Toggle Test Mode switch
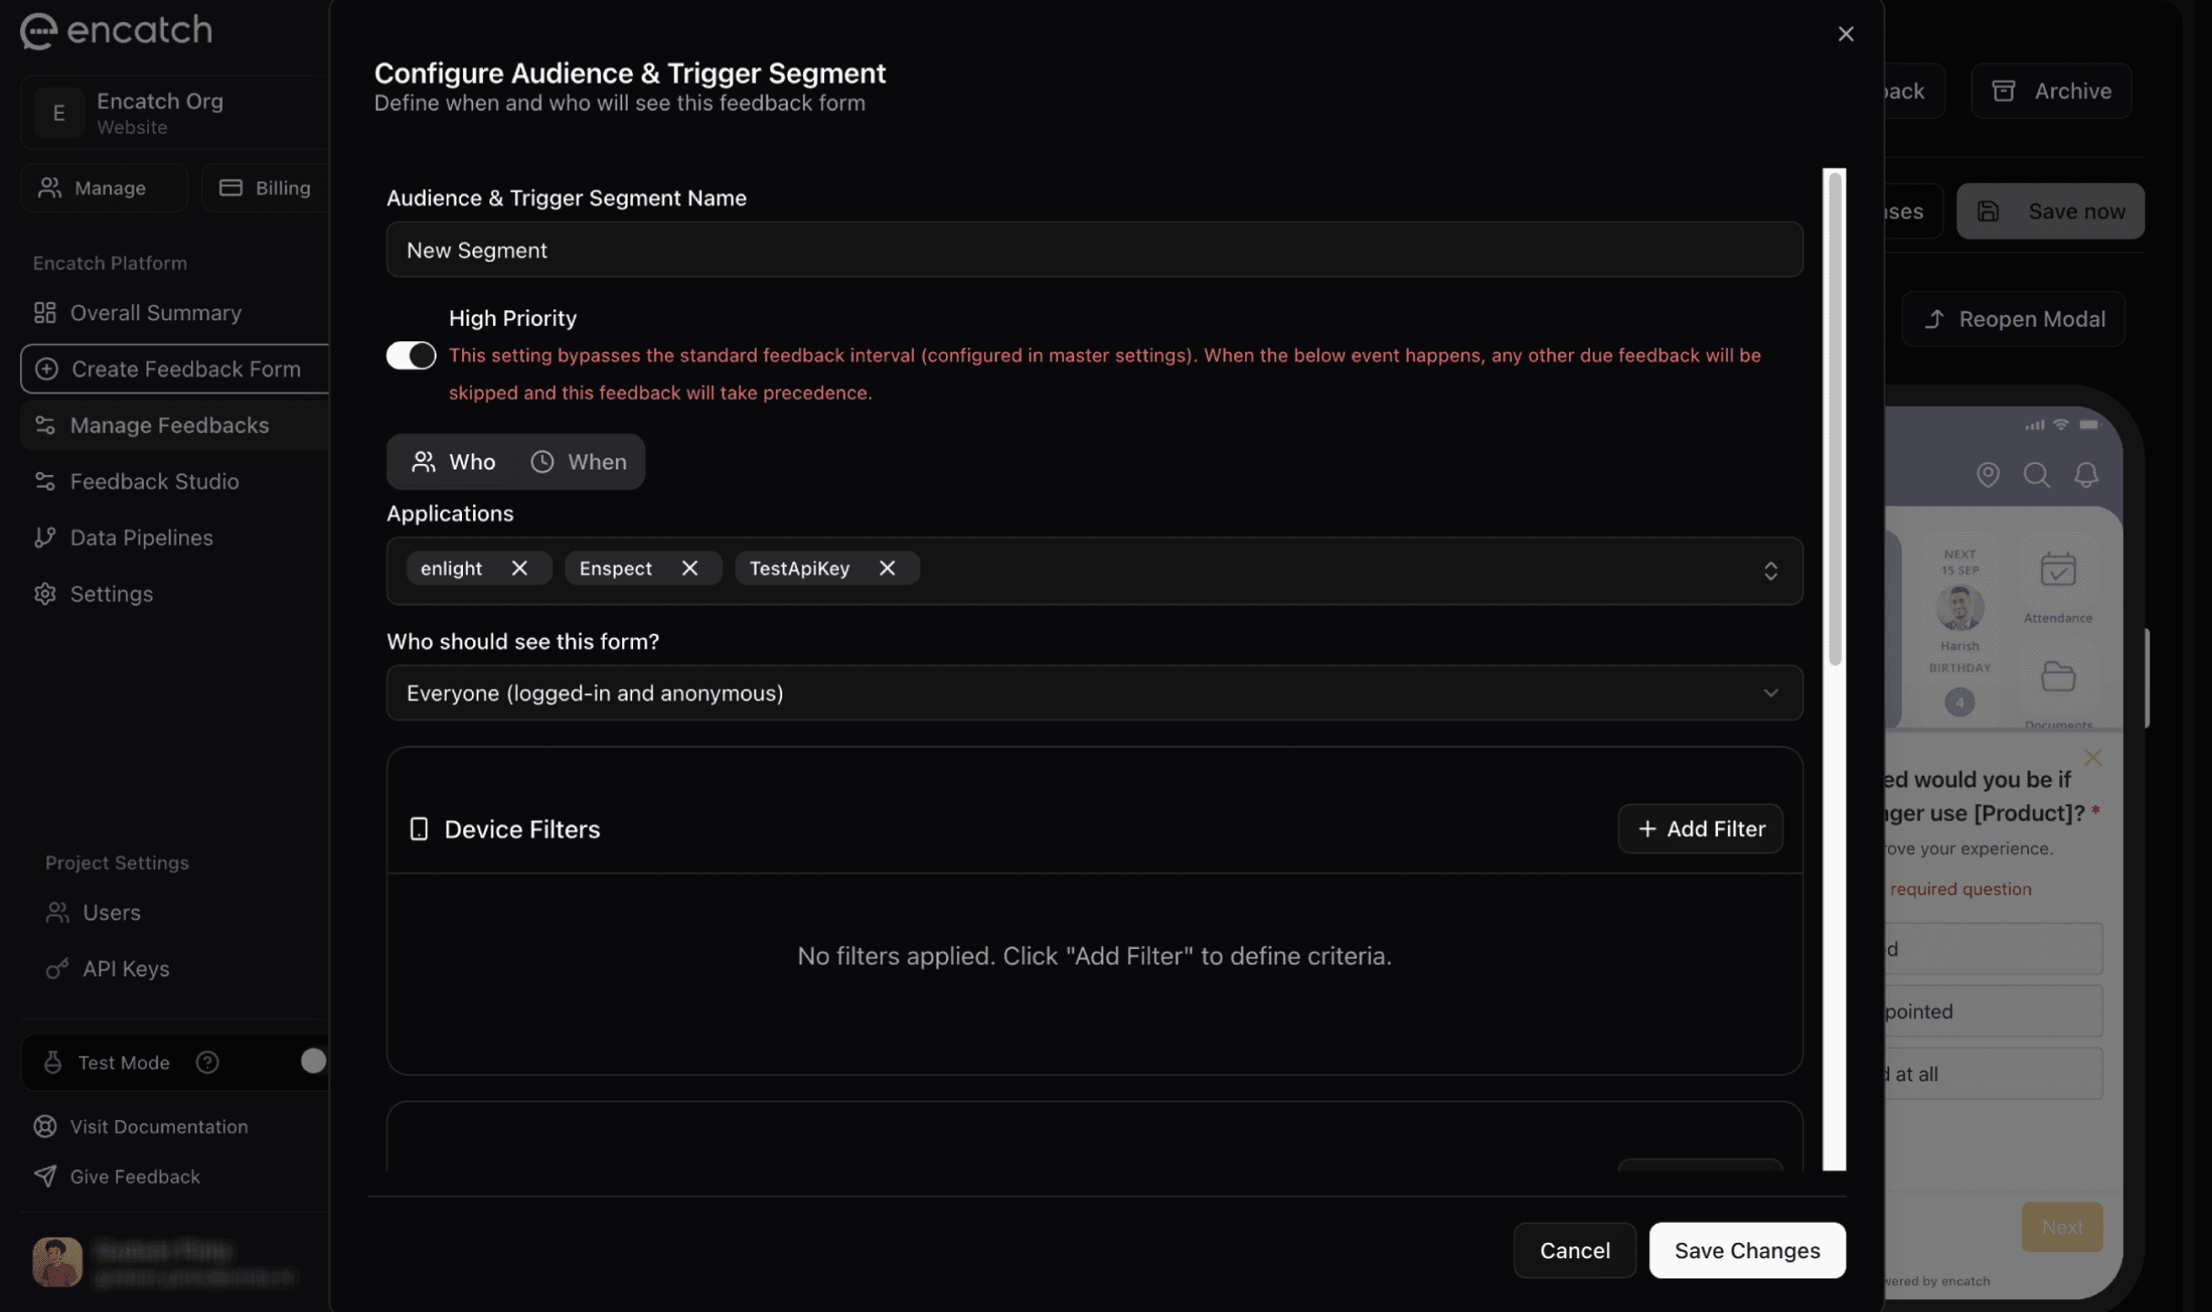Viewport: 2212px width, 1312px height. [312, 1062]
